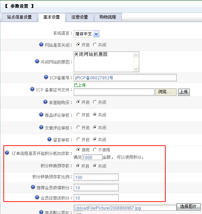Viewport: 202px width, 214px height.
Task: Enable 开启 for 文章评论审核
Action: tap(78, 127)
